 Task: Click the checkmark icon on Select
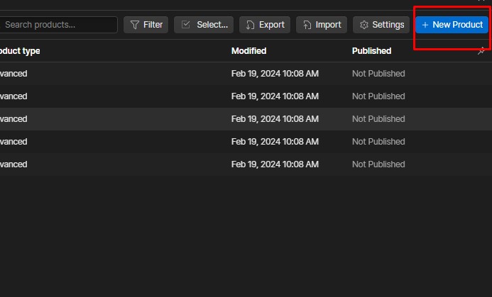tap(186, 25)
